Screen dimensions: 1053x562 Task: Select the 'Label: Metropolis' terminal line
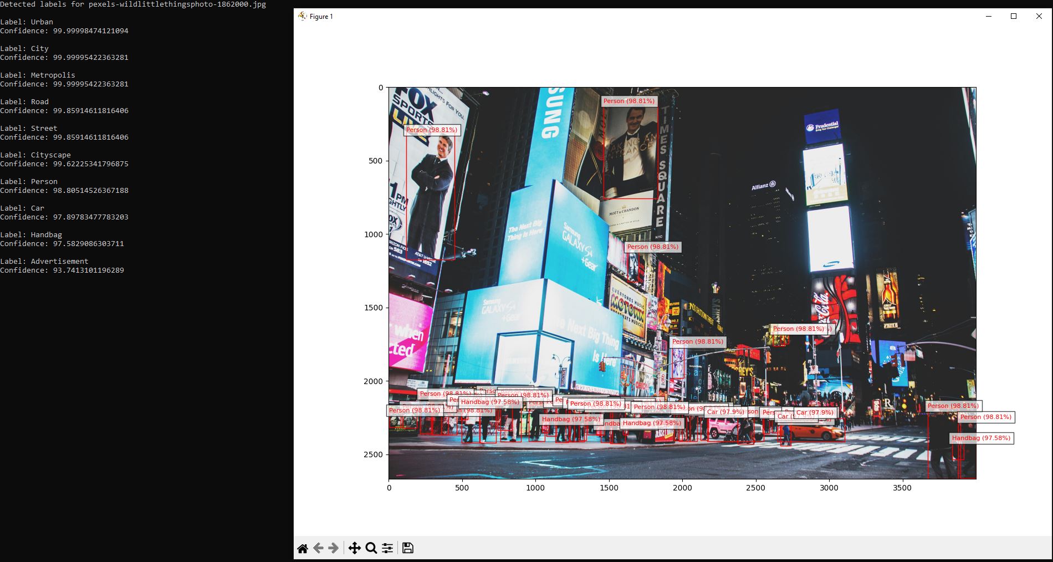tap(38, 75)
